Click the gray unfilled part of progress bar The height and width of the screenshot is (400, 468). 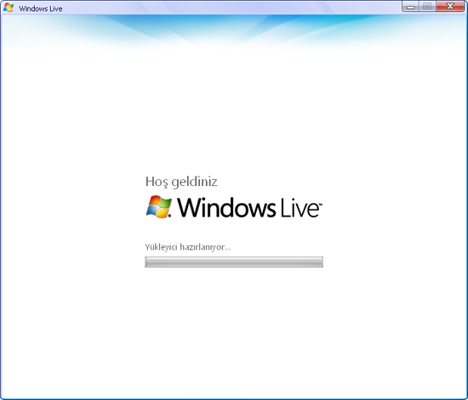coord(236,262)
